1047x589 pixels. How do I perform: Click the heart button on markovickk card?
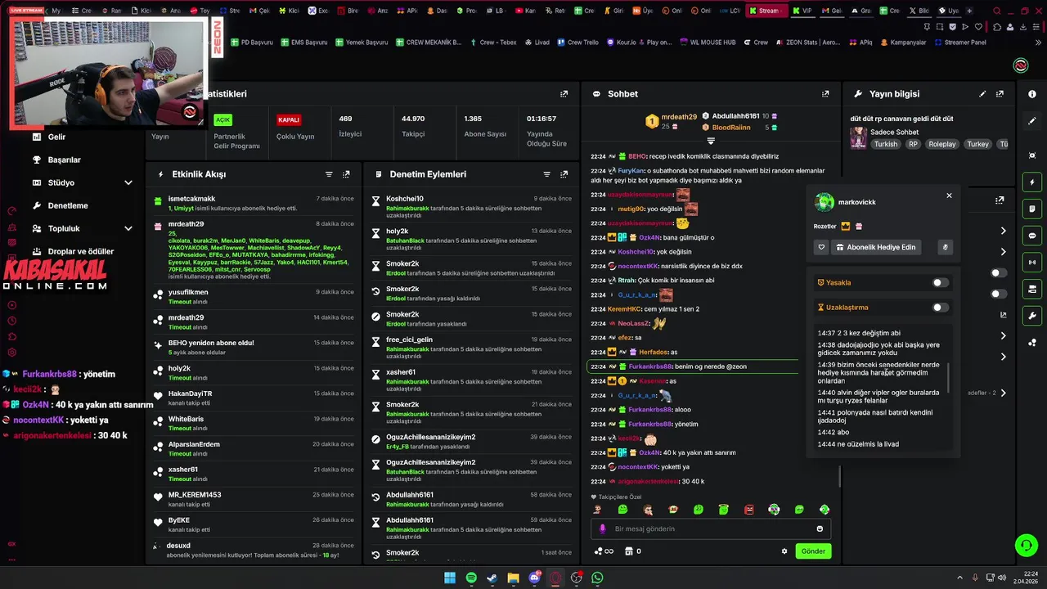(x=822, y=247)
